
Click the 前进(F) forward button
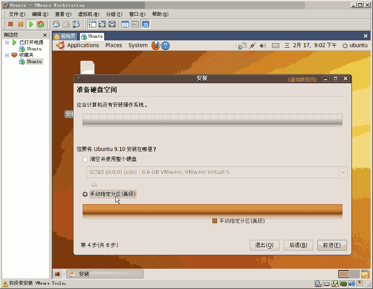click(x=332, y=245)
